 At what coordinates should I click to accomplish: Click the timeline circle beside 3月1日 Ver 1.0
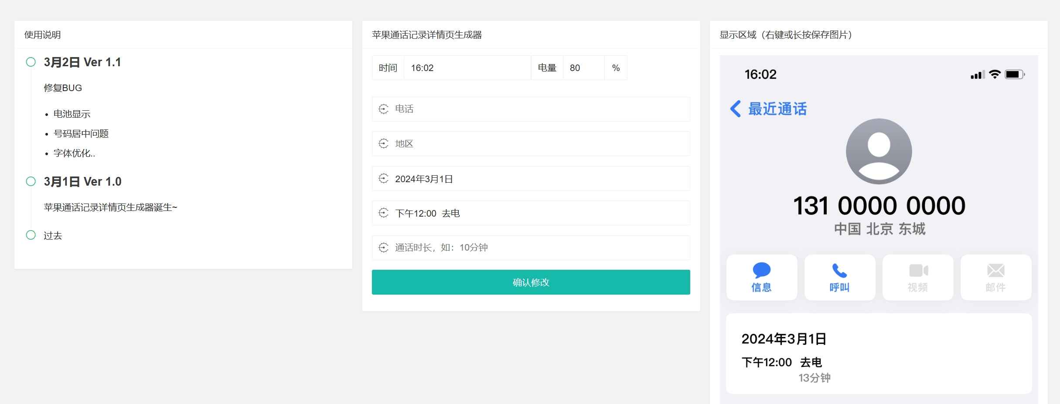pyautogui.click(x=31, y=180)
